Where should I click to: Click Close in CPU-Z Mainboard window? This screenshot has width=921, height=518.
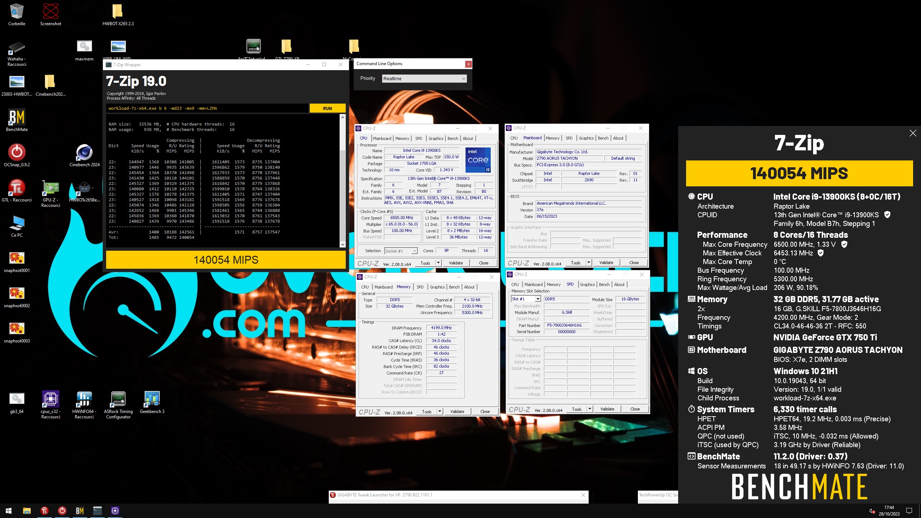click(x=634, y=263)
